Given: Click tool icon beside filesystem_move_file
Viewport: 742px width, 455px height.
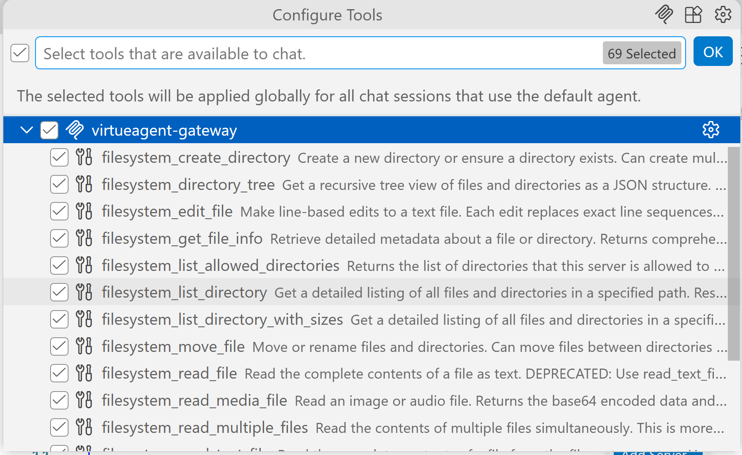Looking at the screenshot, I should click(x=84, y=346).
